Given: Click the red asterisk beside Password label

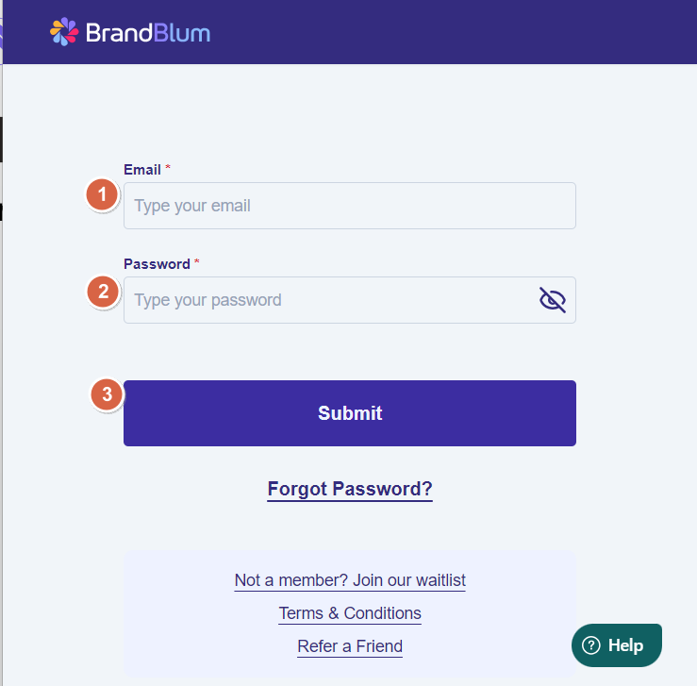Looking at the screenshot, I should 197,263.
